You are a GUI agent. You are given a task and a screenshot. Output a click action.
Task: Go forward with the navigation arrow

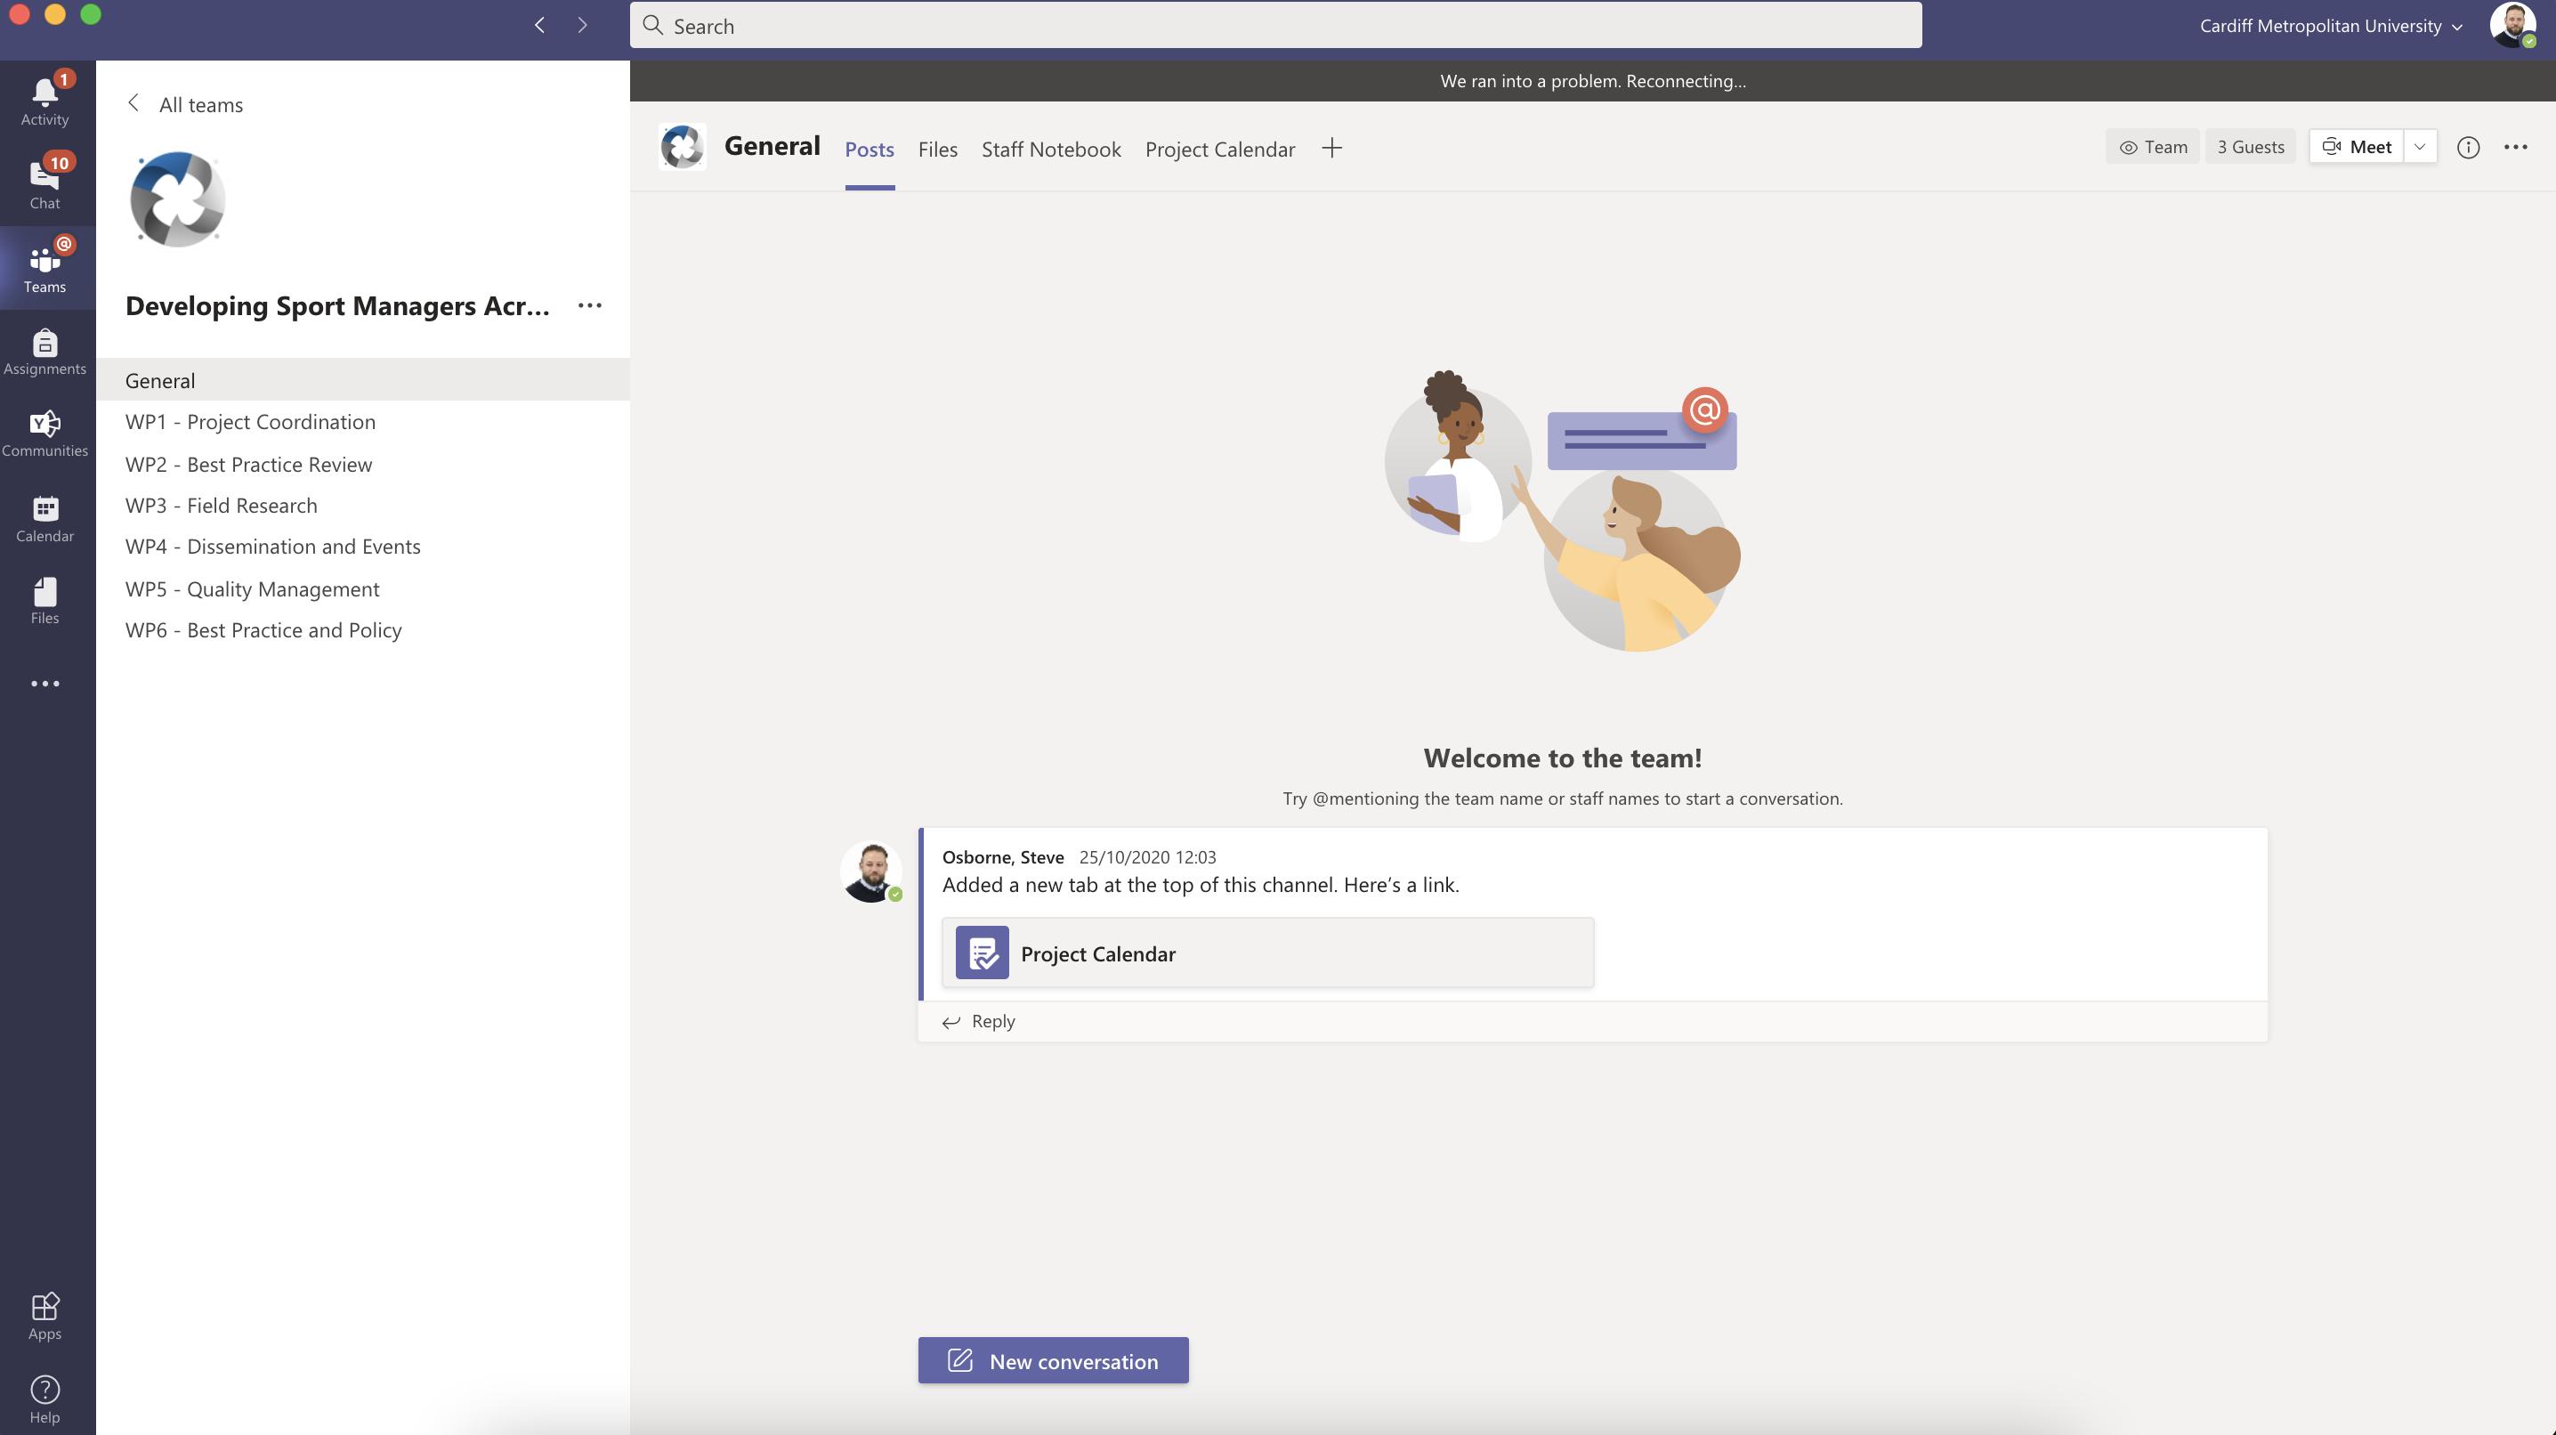tap(582, 25)
